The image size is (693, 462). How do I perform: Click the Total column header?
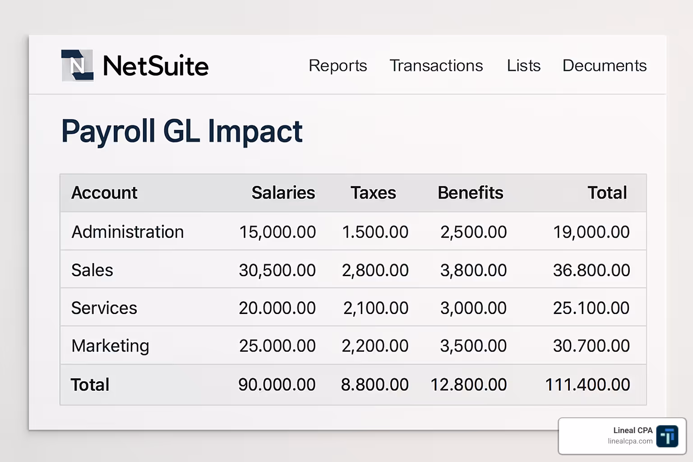(607, 193)
